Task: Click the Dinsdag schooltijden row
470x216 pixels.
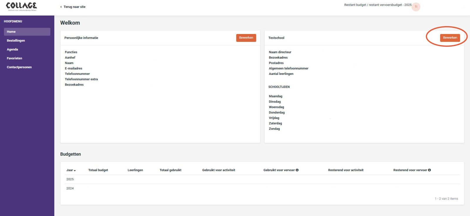Action: (x=275, y=102)
